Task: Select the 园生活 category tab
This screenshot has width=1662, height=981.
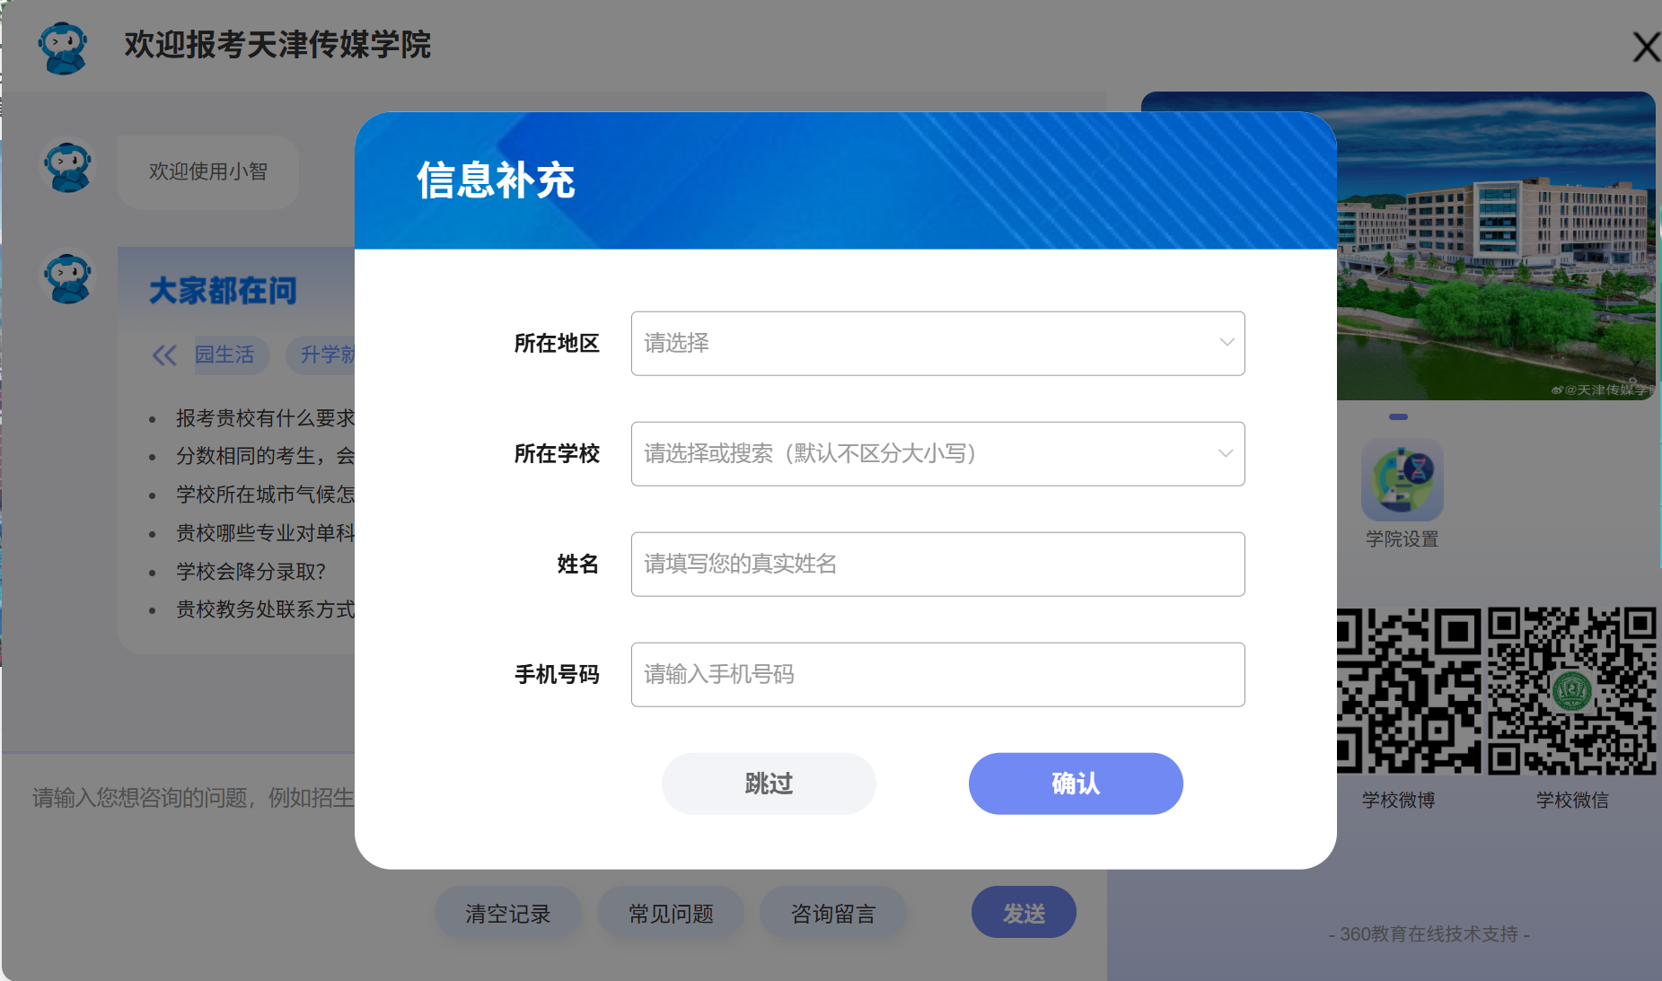Action: point(225,355)
